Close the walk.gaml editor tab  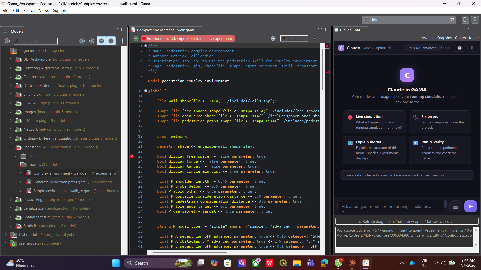click(198, 30)
